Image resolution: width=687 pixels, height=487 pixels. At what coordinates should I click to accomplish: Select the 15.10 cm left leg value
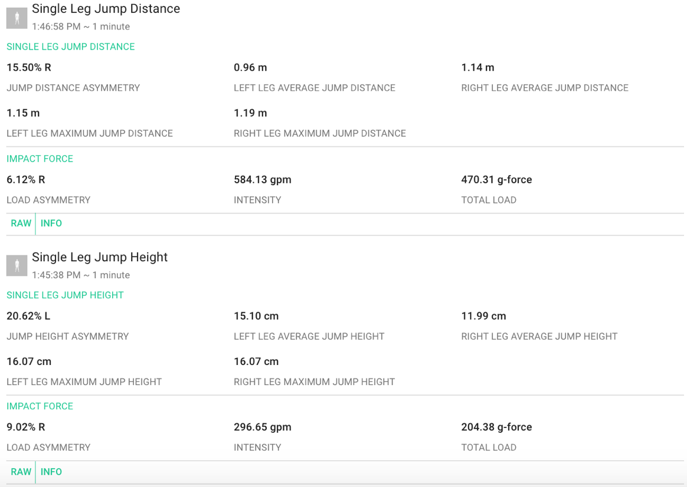click(x=256, y=316)
